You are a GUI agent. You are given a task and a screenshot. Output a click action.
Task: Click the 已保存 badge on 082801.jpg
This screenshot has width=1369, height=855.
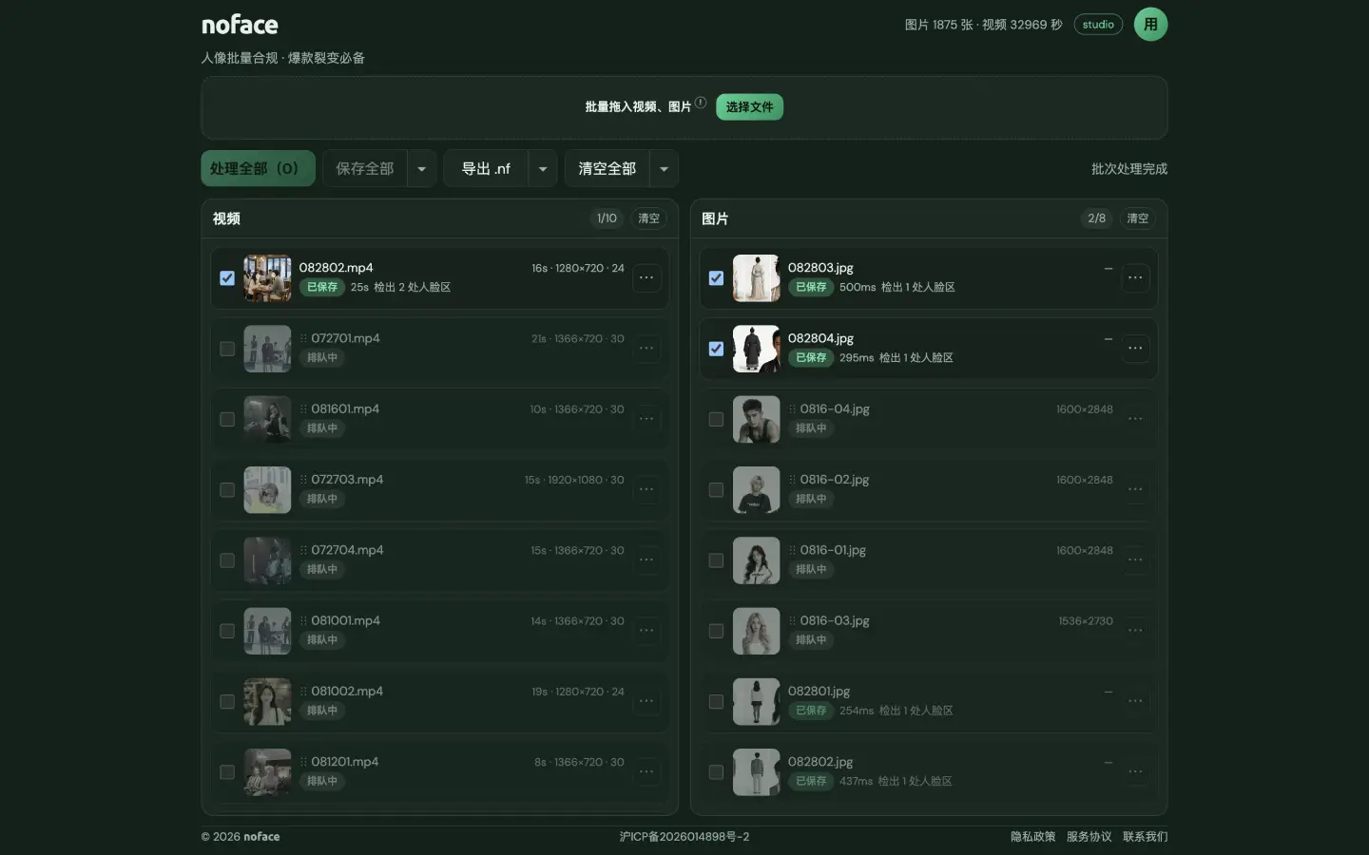811,711
